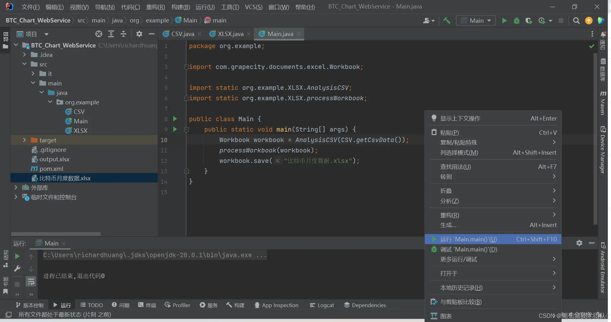Click the Stop square in top toolbar

tap(561, 21)
